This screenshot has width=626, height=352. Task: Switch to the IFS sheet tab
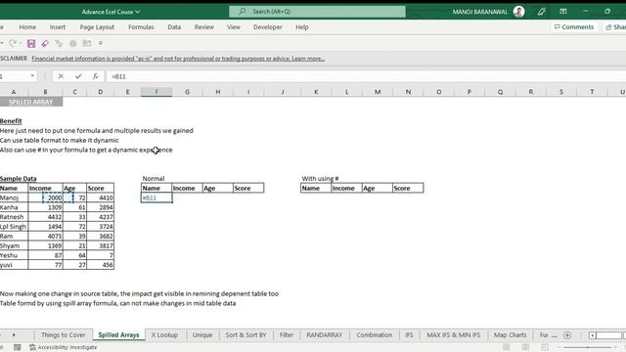(x=409, y=335)
